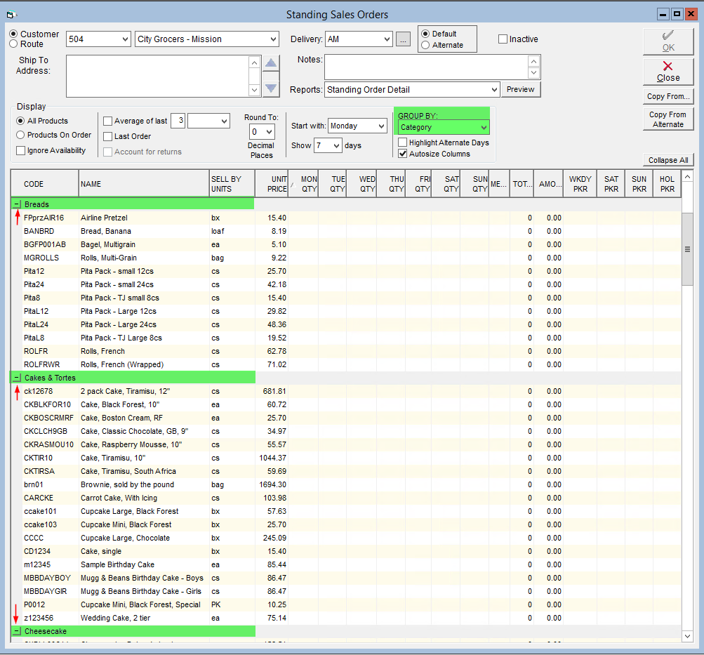Click the SUN PKR column header

click(639, 184)
